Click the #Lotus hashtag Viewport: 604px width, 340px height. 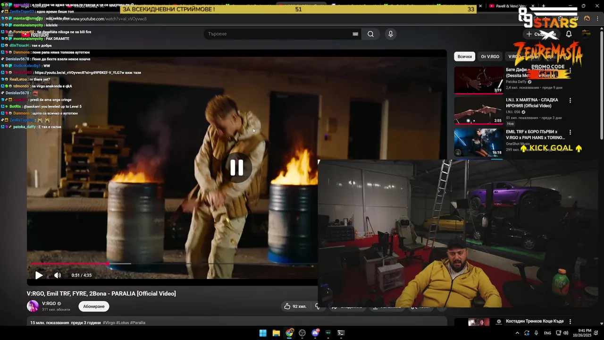123,323
